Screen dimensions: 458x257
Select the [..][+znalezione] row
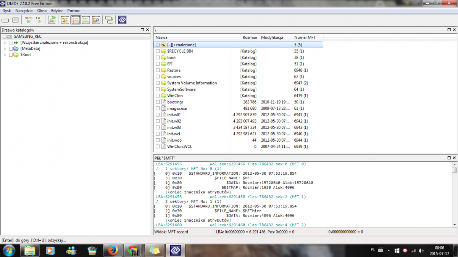(239, 45)
